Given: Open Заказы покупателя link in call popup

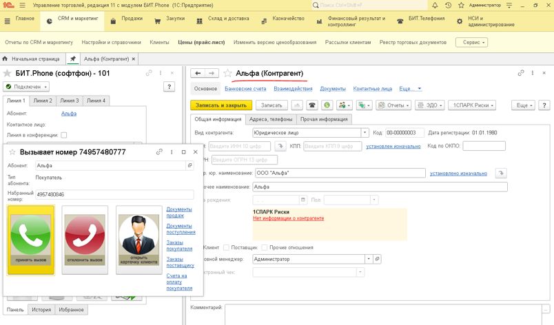Looking at the screenshot, I should [179, 246].
